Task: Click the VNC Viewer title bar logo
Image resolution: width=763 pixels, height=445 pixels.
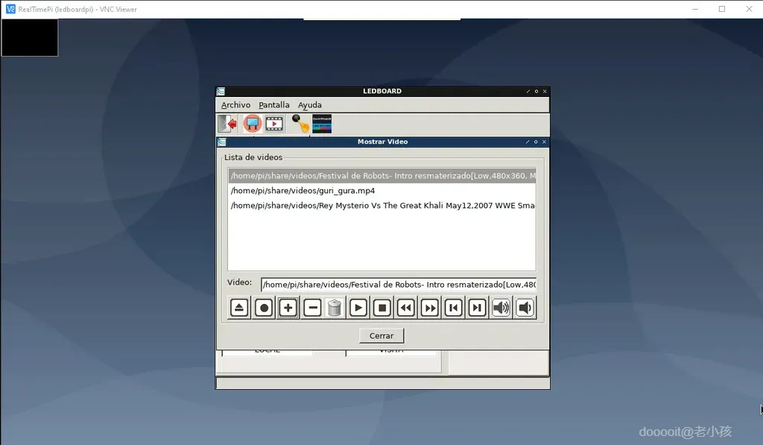Action: pyautogui.click(x=10, y=9)
